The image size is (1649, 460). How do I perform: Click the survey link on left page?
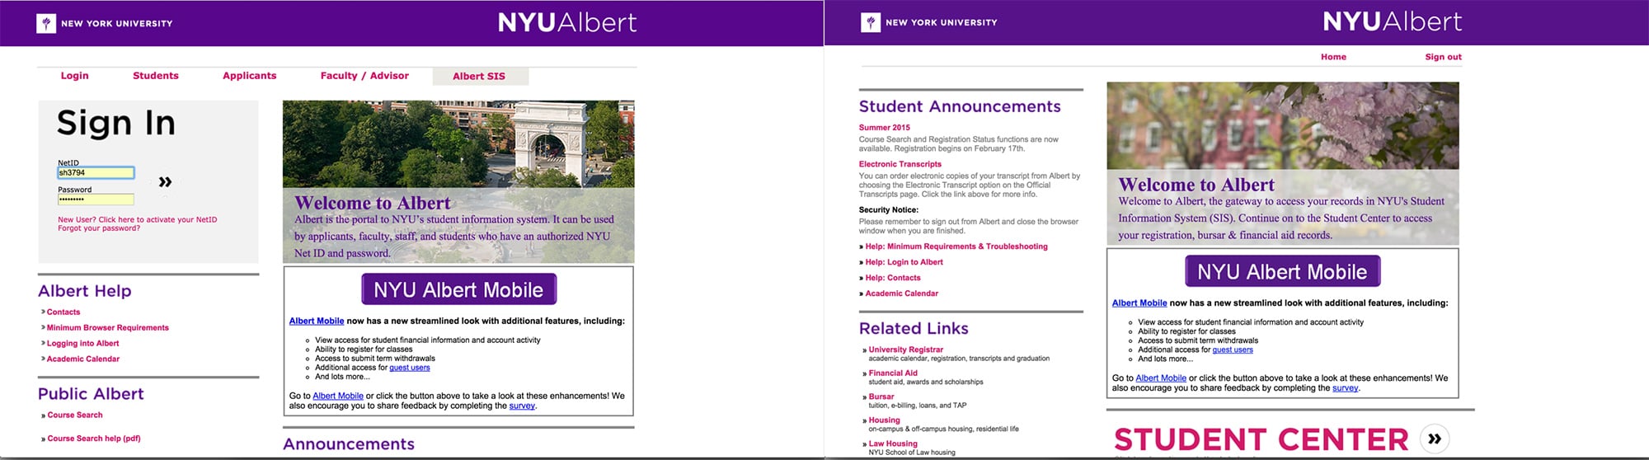coord(522,406)
